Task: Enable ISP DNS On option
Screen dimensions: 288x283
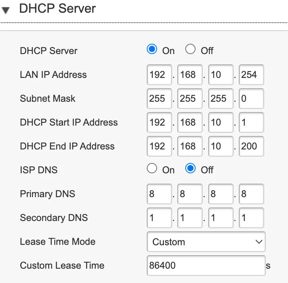Action: click(x=152, y=169)
